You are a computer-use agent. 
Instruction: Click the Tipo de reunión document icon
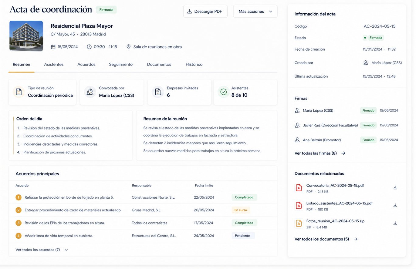pos(19,92)
